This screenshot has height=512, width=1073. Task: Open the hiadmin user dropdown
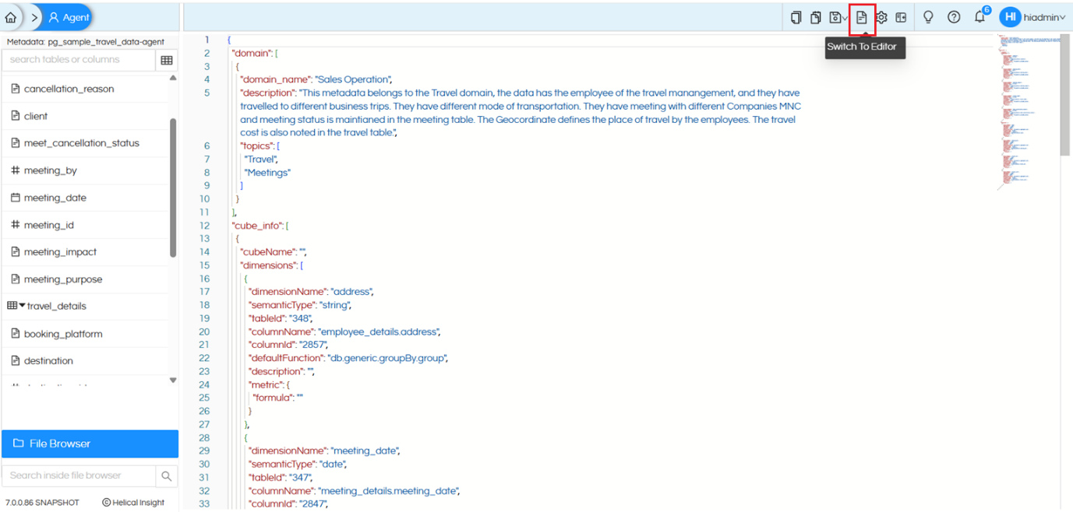(x=1045, y=17)
